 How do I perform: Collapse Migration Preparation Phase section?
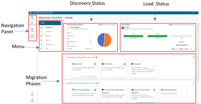point(194,83)
